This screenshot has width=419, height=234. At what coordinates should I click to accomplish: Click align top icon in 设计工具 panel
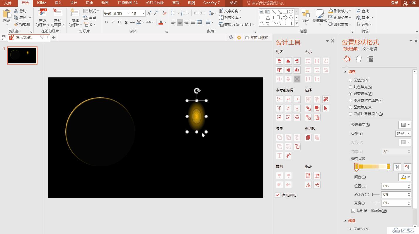[x=280, y=70]
